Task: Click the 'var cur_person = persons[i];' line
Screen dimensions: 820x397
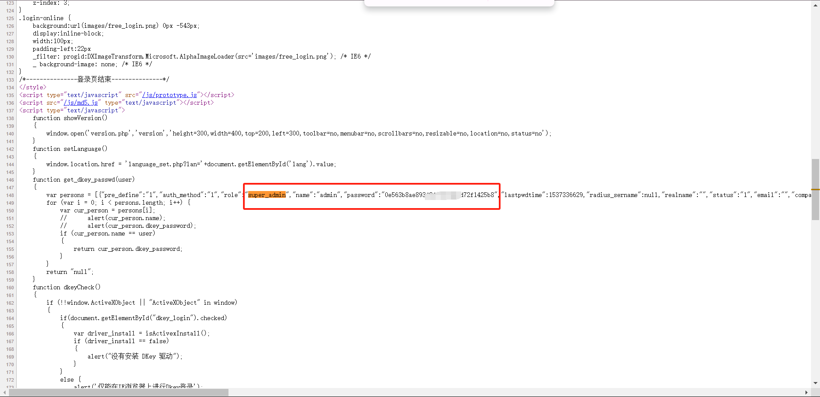Action: click(x=108, y=210)
